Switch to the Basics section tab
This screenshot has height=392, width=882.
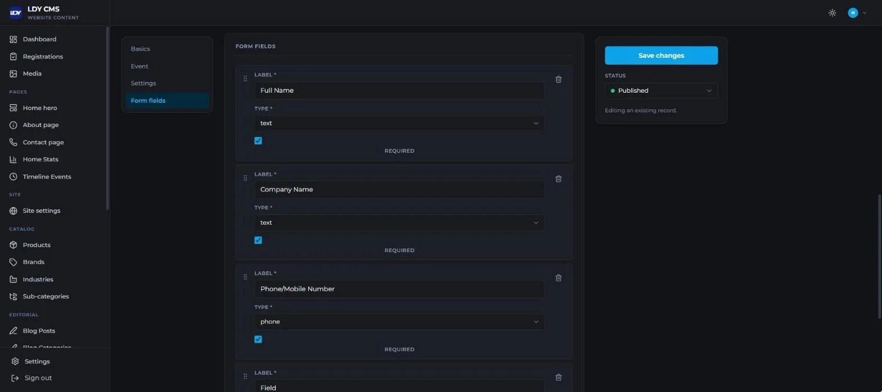(167, 49)
